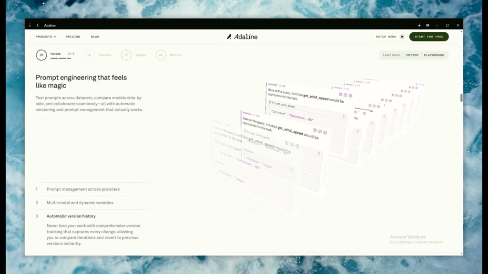Click the third segment of the 3/3 progress bar
Image resolution: width=488 pixels, height=274 pixels.
70,58
